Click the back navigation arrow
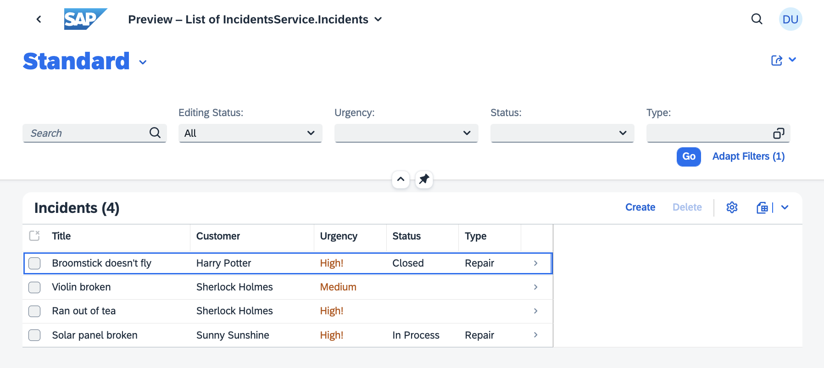Screen dimensions: 824x368 tap(39, 19)
